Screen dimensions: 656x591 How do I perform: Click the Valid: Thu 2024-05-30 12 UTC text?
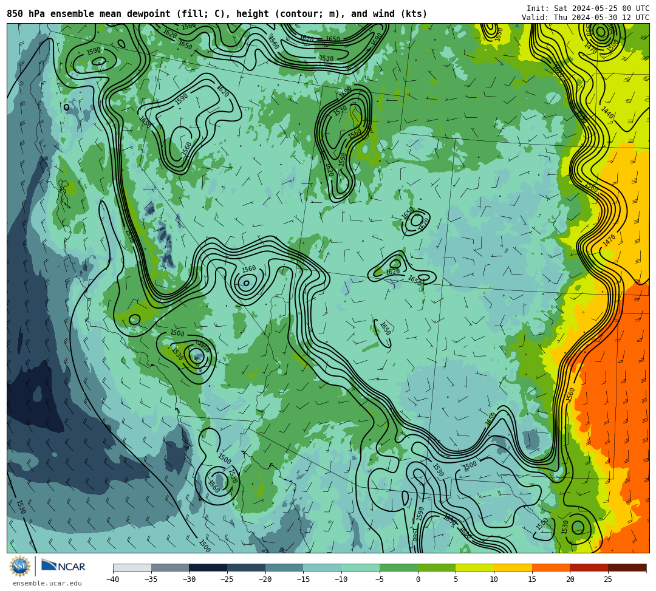click(586, 18)
